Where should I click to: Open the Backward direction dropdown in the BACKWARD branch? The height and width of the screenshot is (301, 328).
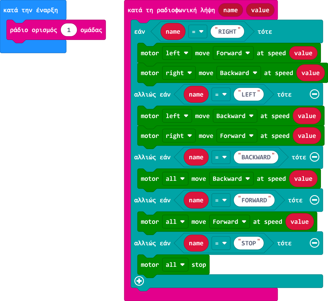pos(231,178)
